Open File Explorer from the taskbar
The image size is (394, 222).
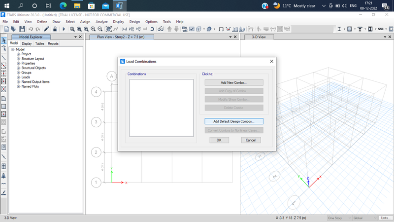pyautogui.click(x=77, y=5)
